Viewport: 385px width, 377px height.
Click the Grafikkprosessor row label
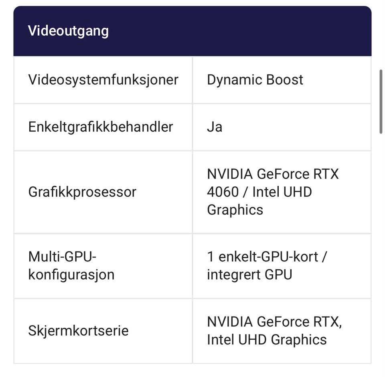pos(82,192)
